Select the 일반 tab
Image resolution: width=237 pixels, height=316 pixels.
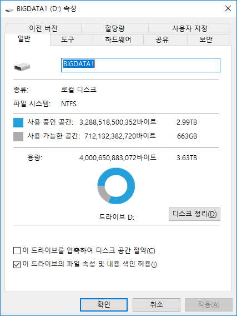[27, 39]
